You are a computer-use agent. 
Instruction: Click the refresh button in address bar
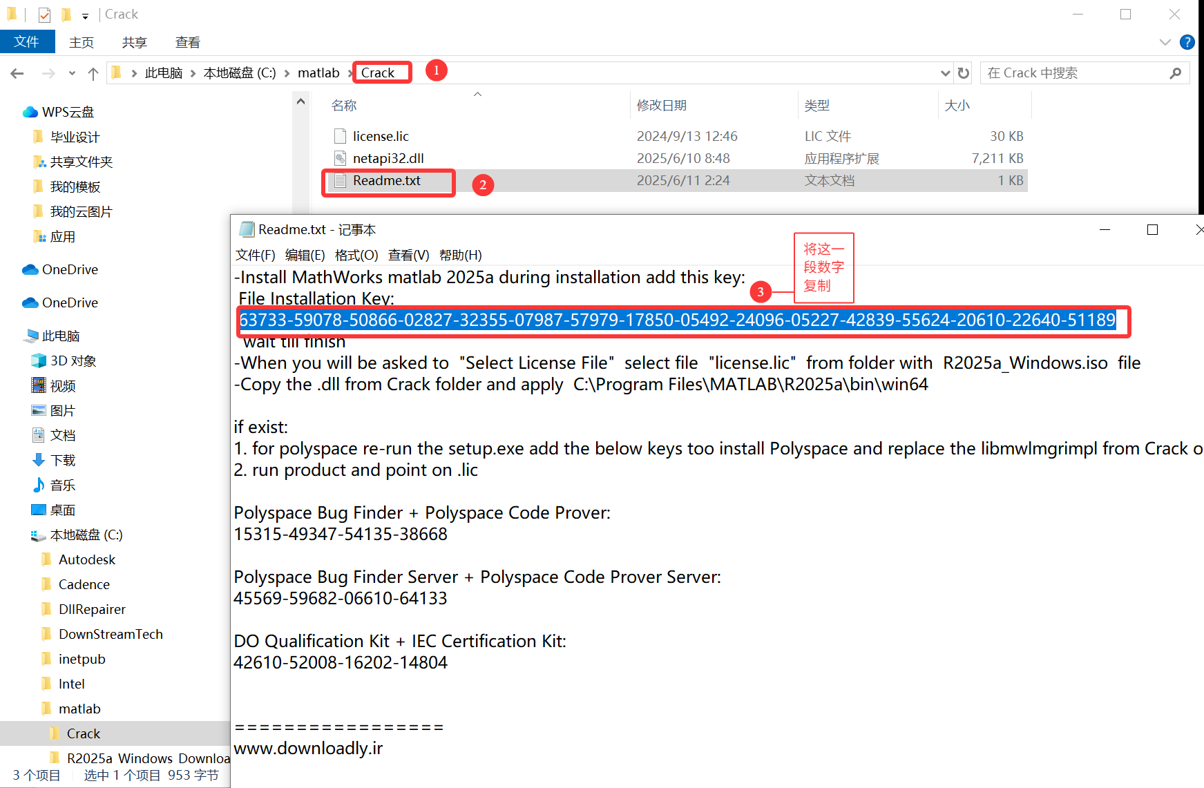pos(964,73)
